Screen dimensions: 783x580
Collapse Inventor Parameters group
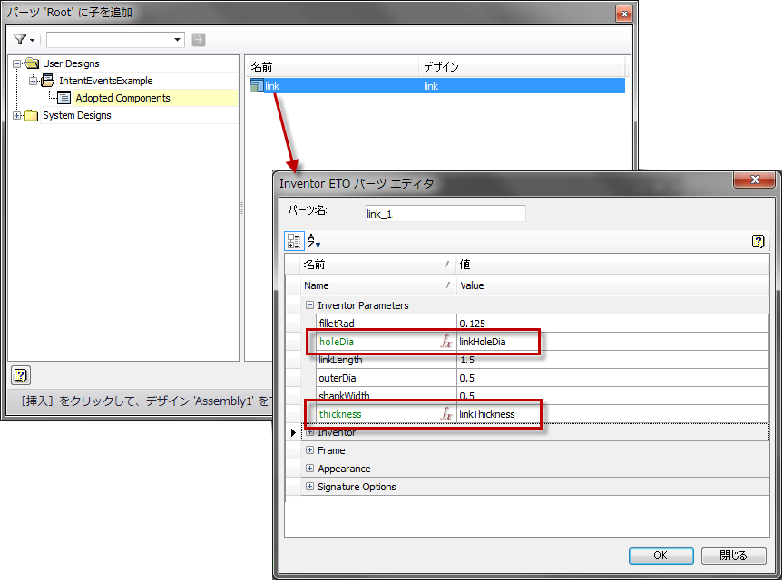309,304
